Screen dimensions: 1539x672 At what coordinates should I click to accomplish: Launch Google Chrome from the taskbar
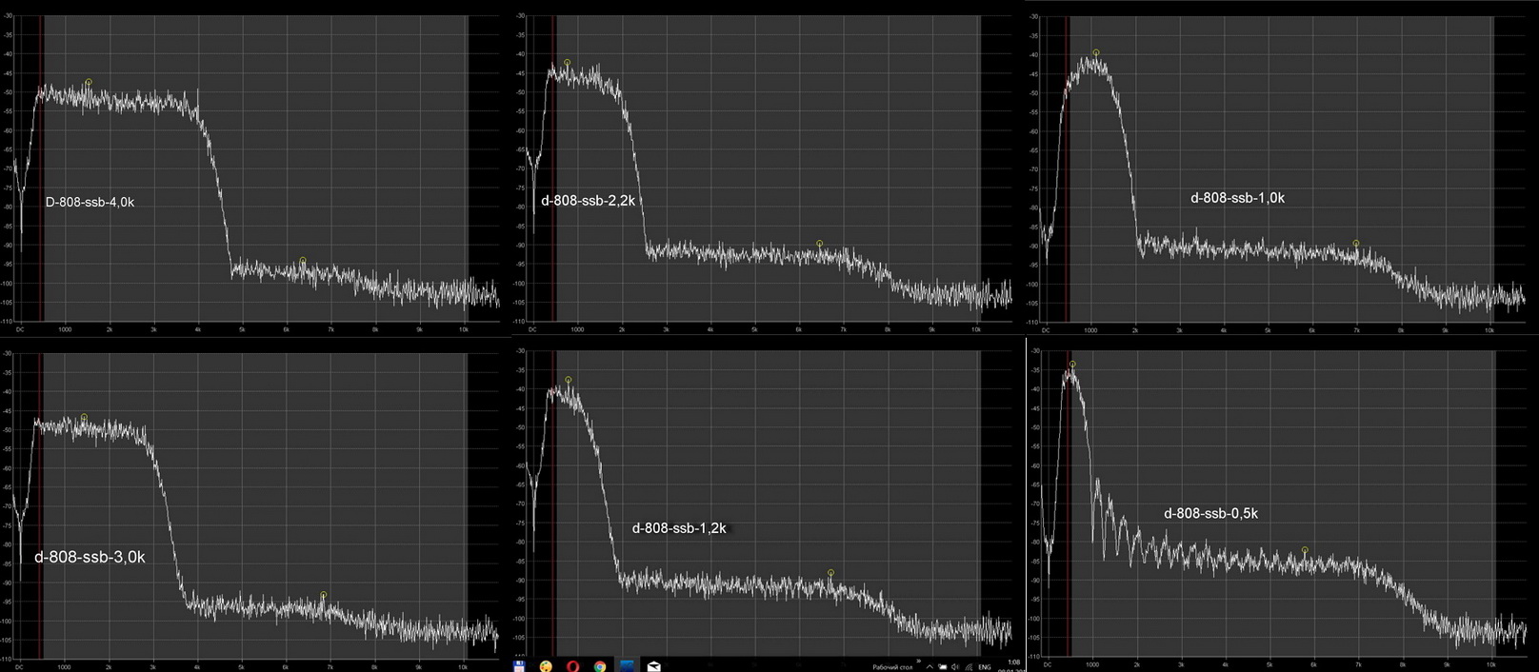tap(600, 666)
